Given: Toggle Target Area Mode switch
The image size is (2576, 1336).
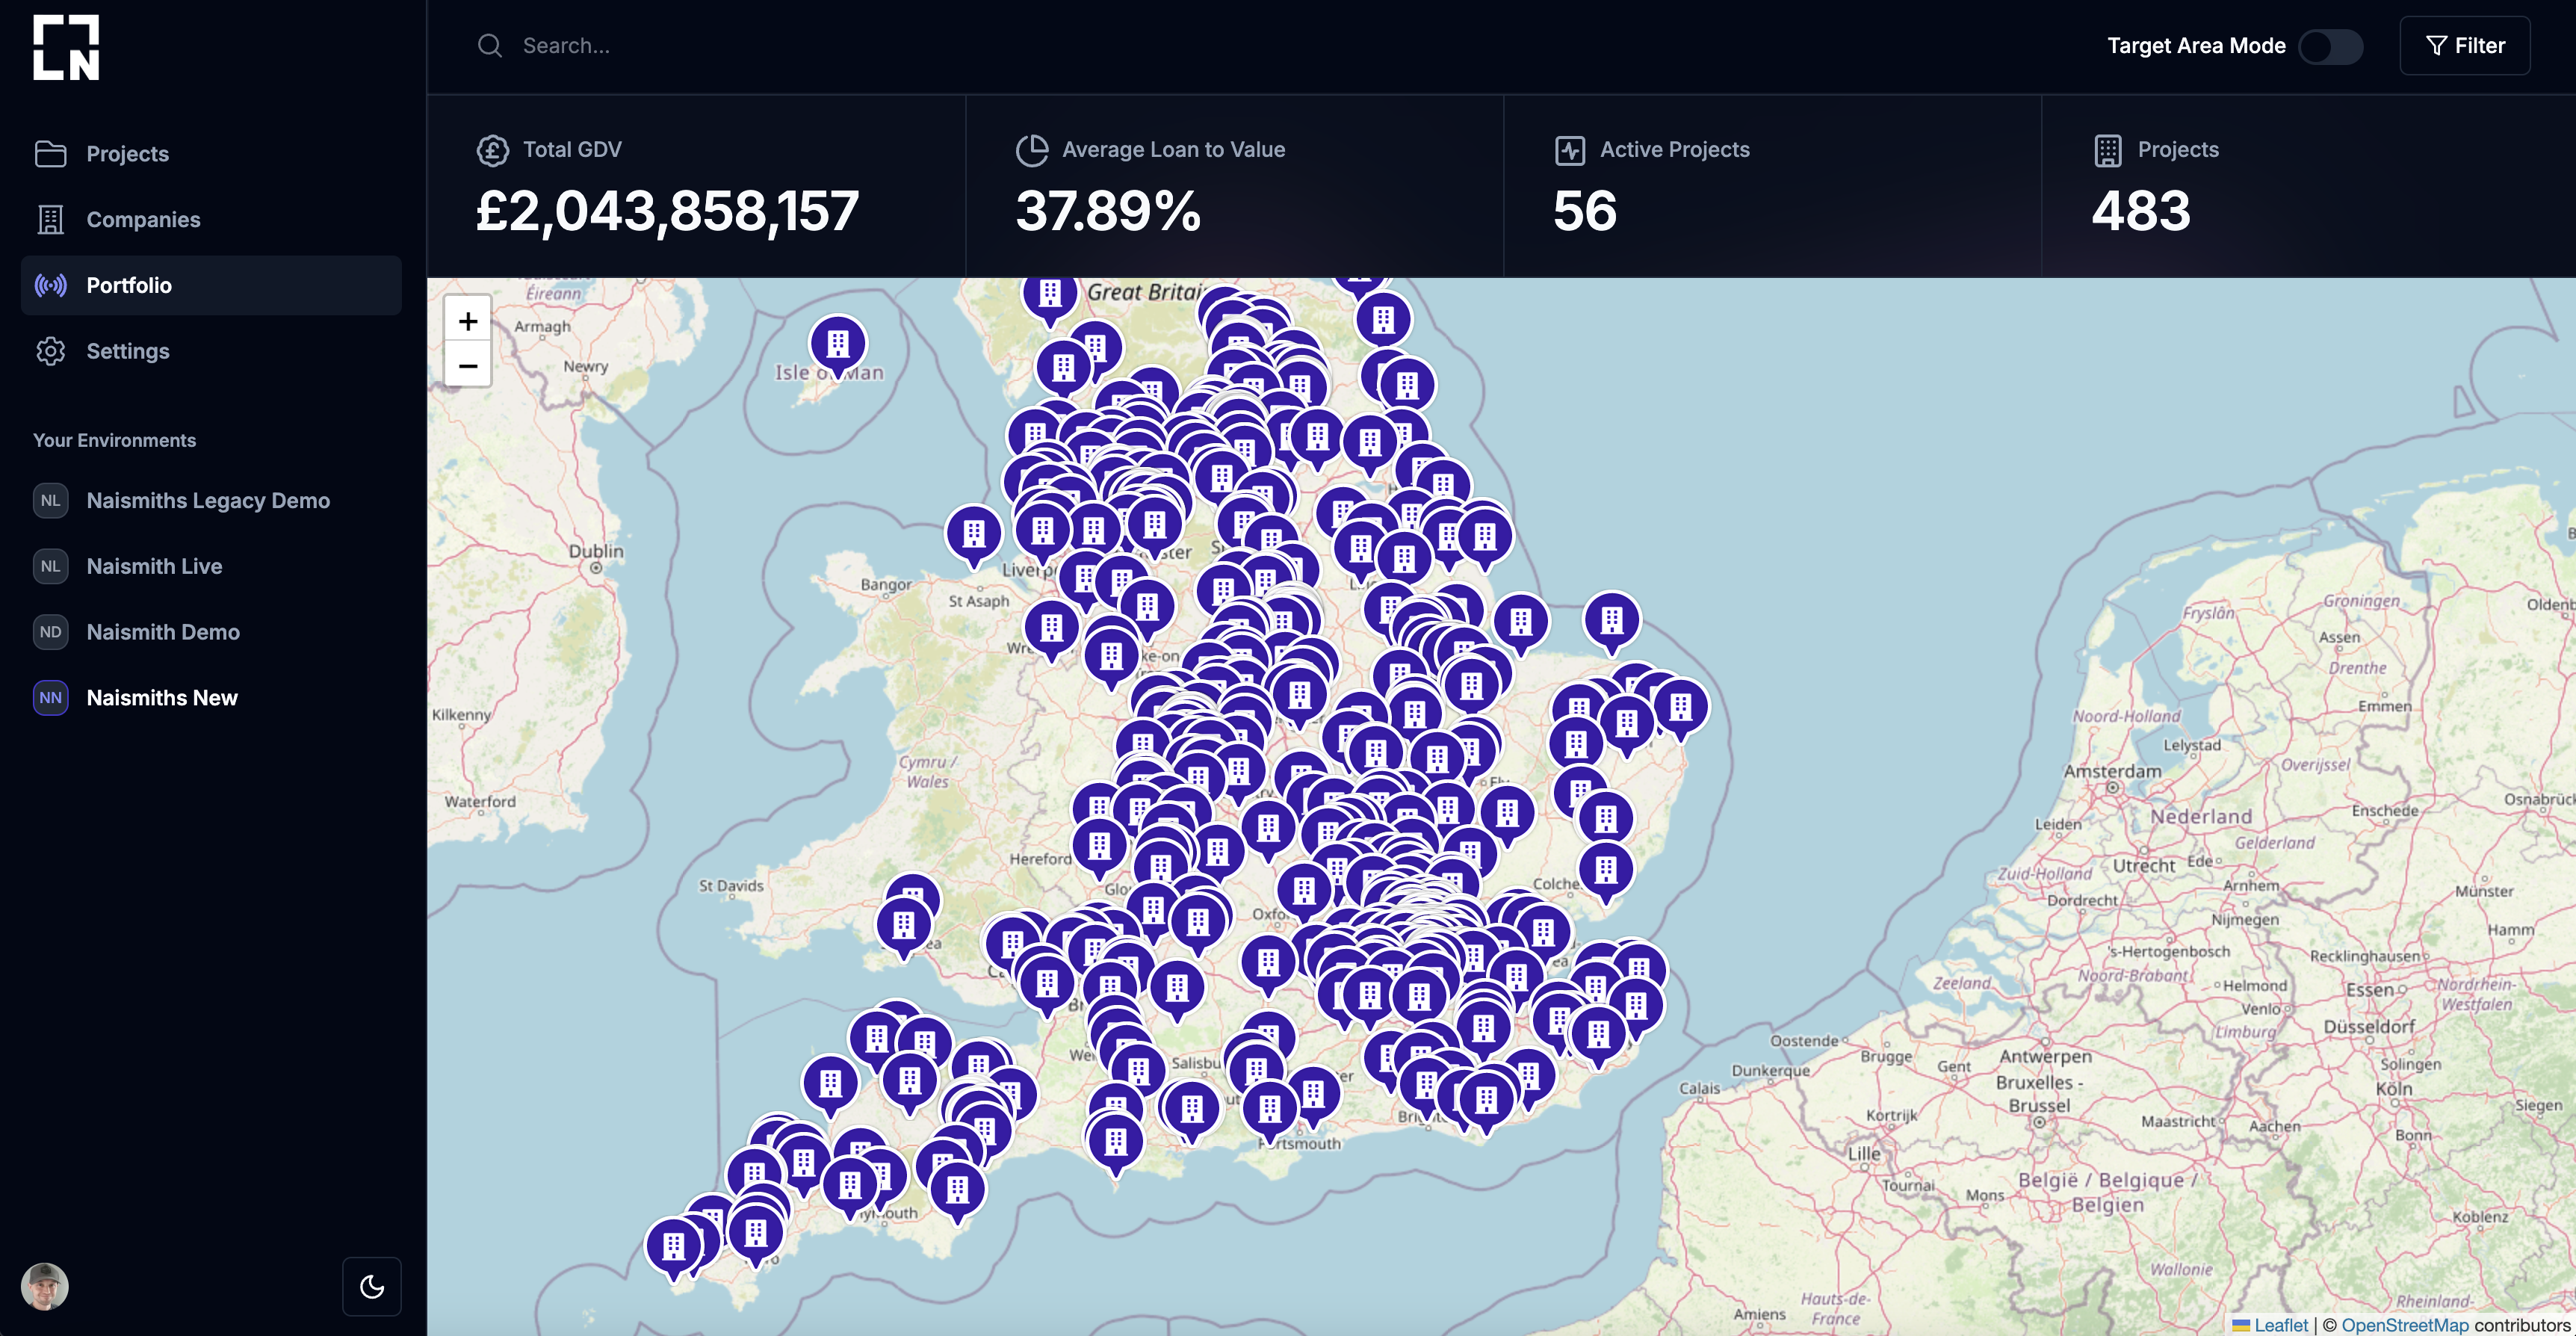Looking at the screenshot, I should click(2330, 46).
